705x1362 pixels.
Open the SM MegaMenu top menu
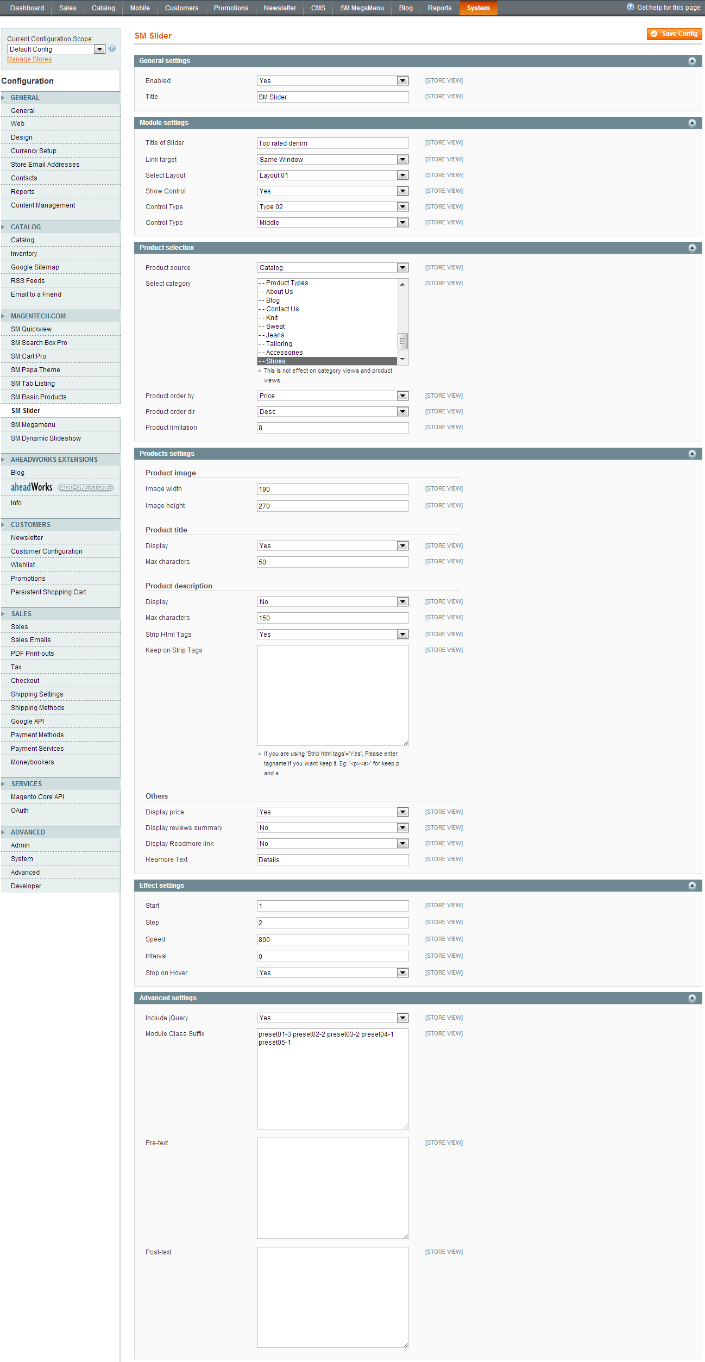tap(362, 8)
